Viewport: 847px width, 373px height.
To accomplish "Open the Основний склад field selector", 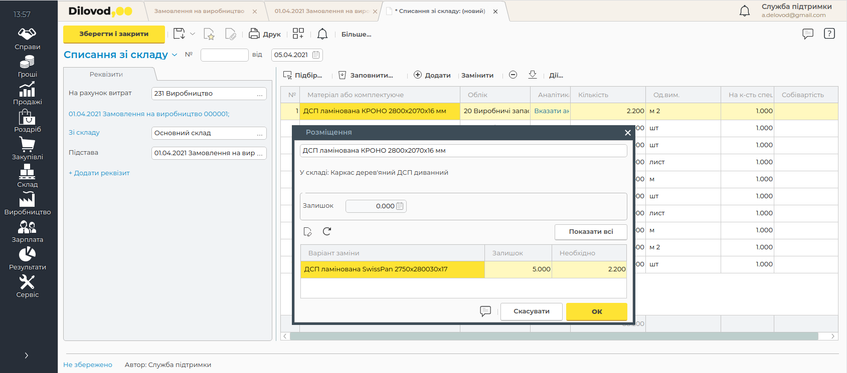I will (x=260, y=133).
